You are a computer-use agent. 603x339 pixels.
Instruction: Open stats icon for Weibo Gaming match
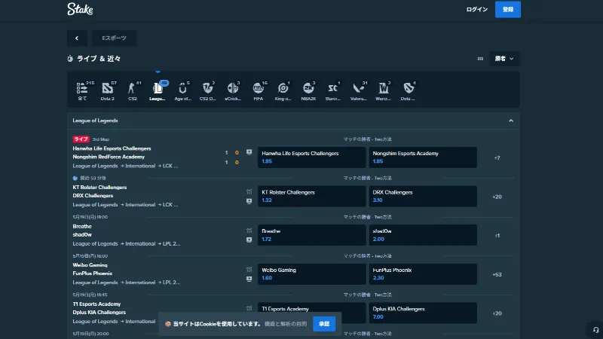249,269
